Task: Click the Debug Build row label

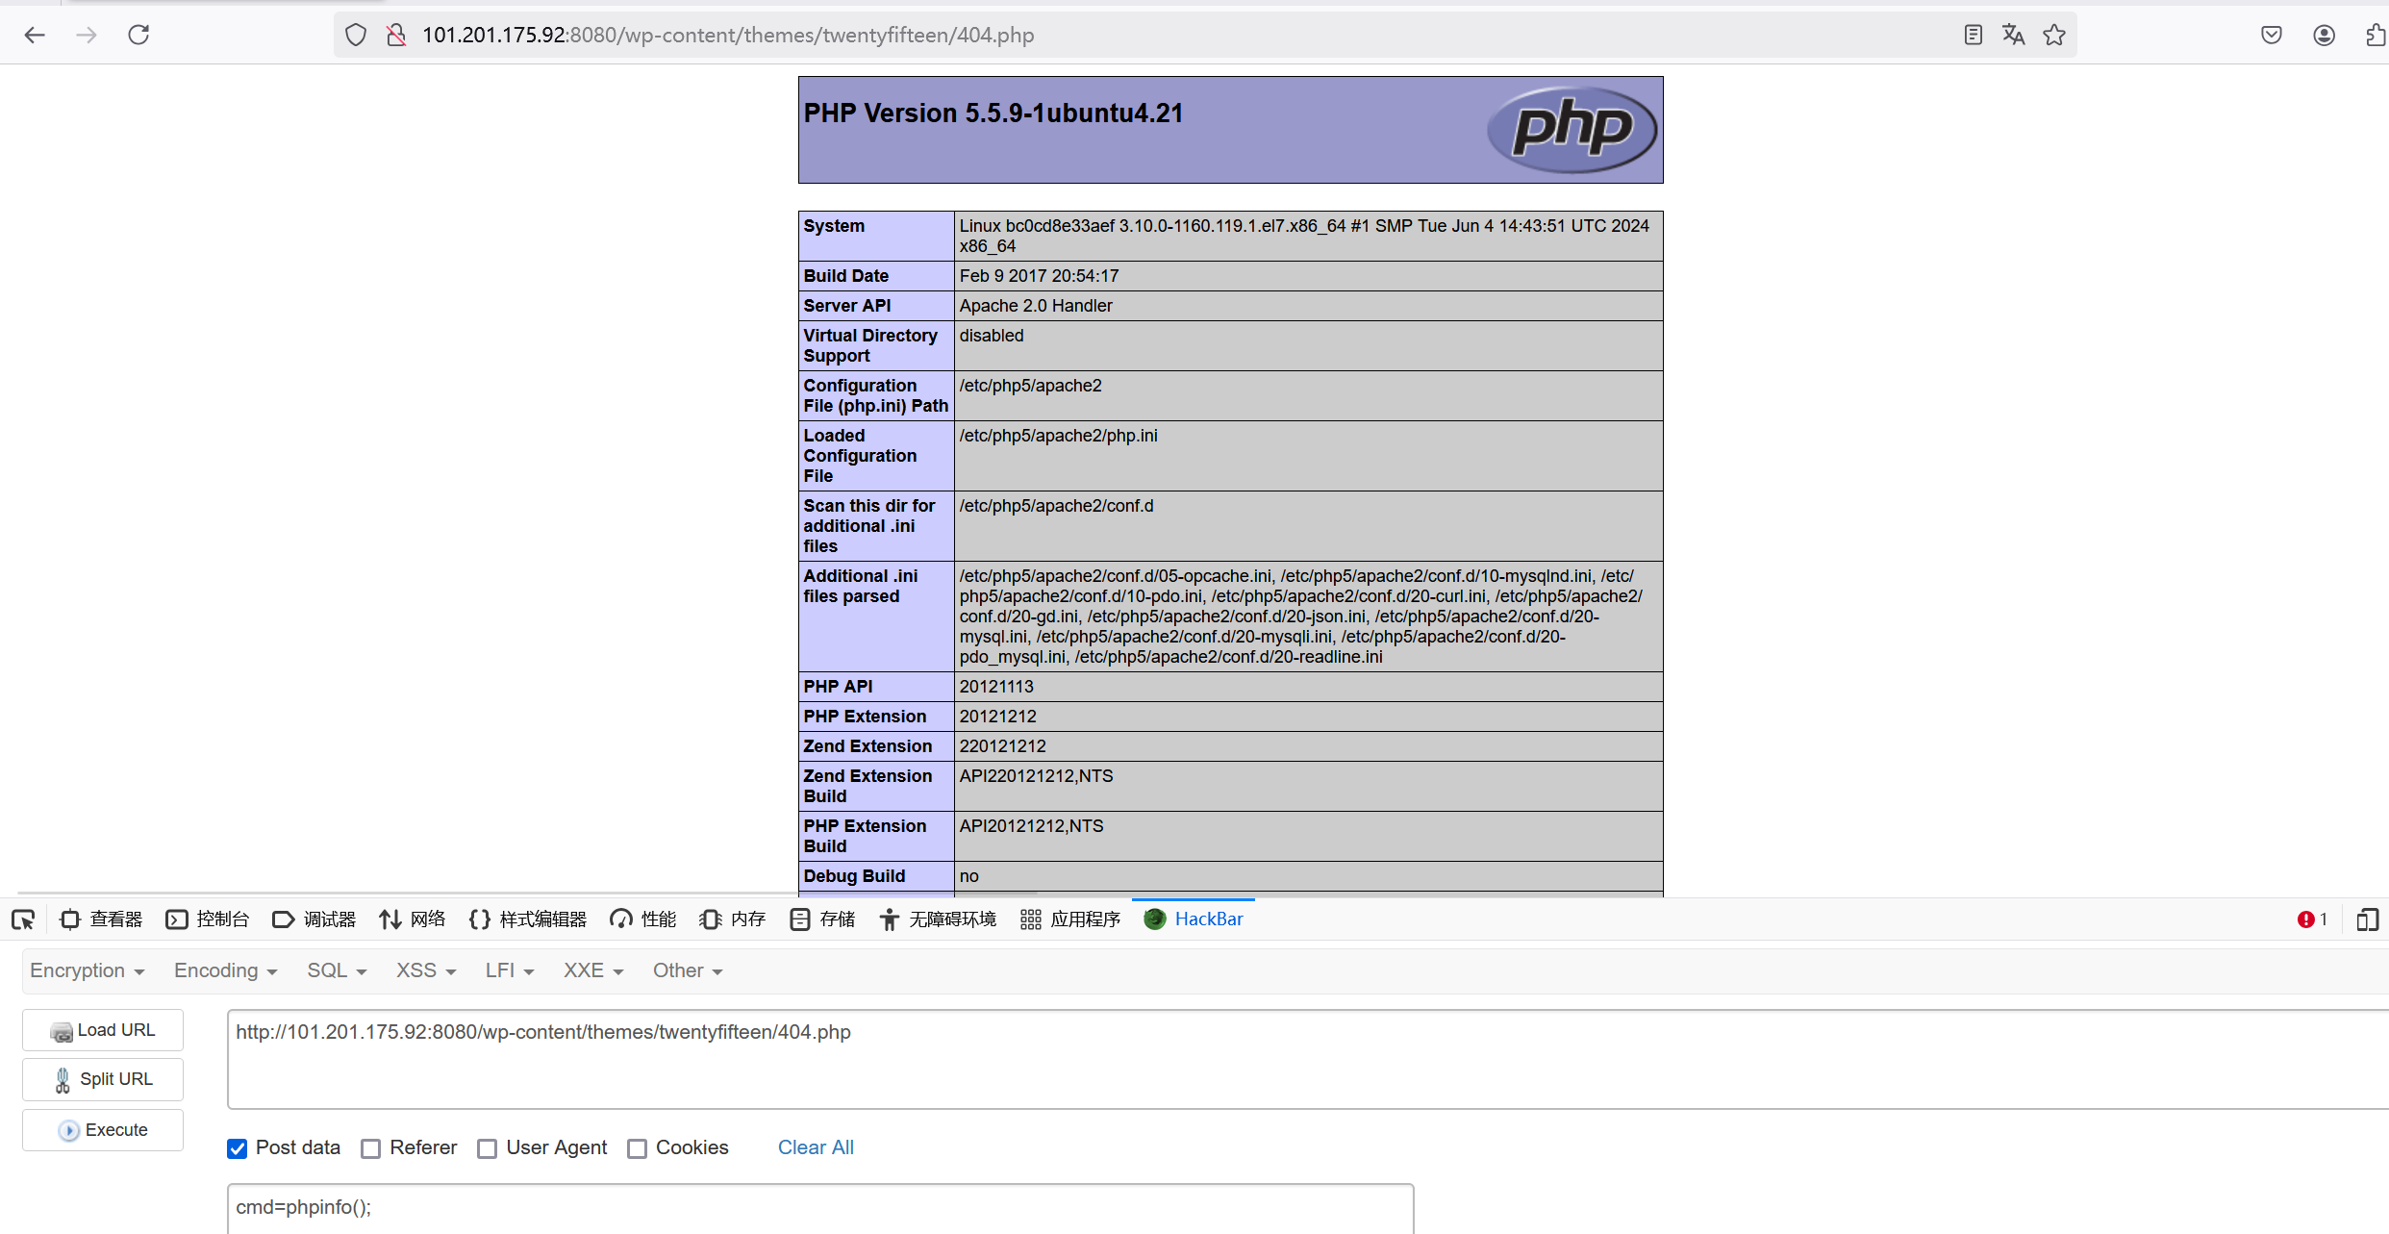Action: pyautogui.click(x=854, y=876)
